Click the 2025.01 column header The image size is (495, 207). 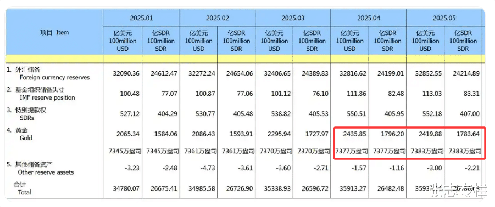click(141, 18)
